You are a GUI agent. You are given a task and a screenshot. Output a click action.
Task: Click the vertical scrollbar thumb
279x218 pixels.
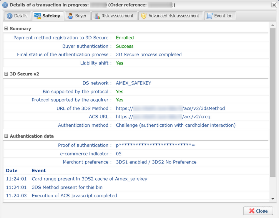273,100
